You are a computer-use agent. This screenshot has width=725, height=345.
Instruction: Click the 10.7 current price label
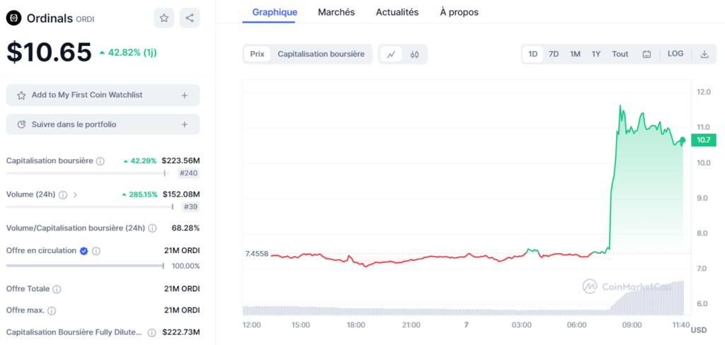coord(703,140)
